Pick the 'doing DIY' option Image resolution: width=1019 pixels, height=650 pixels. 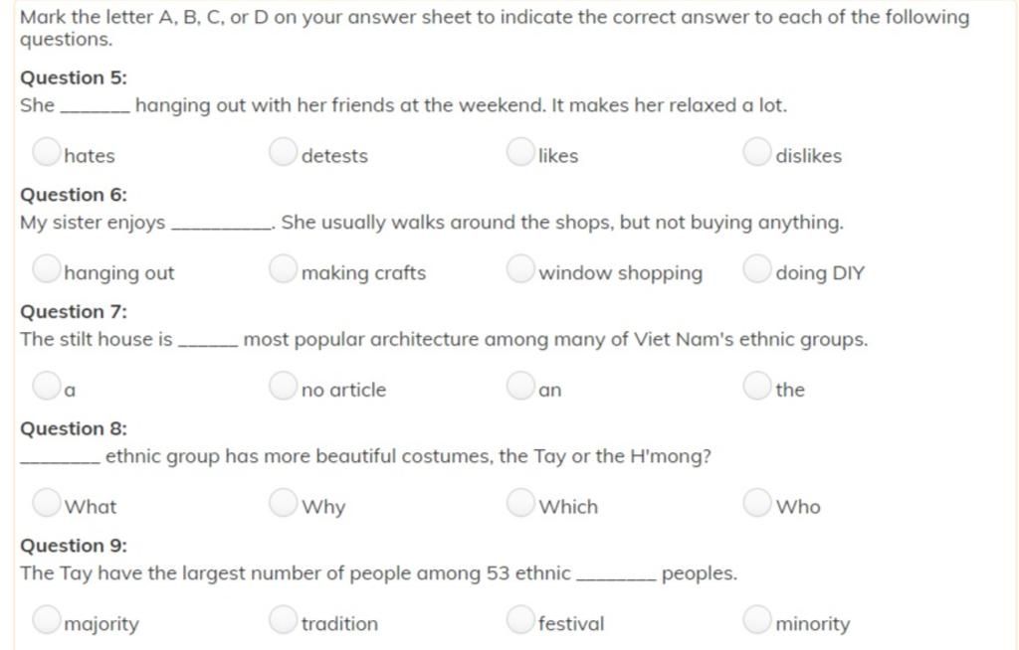pyautogui.click(x=757, y=268)
